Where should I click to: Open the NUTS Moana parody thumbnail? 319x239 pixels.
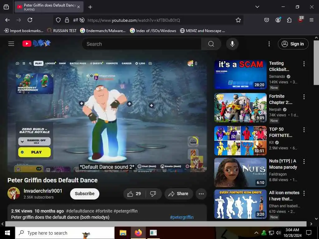[240, 172]
